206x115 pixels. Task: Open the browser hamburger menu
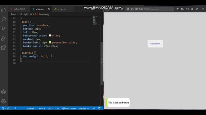pos(203,9)
